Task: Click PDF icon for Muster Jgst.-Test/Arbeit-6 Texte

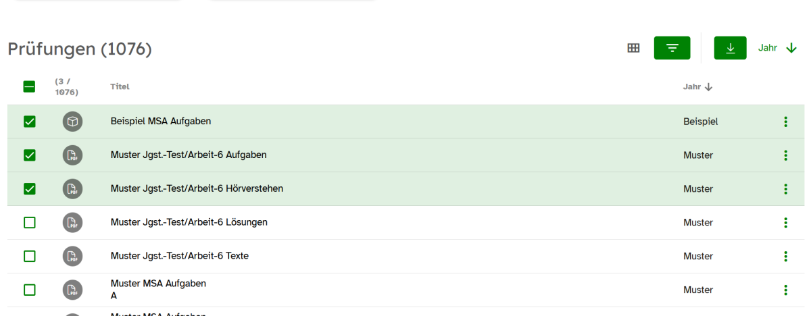Action: (x=73, y=257)
